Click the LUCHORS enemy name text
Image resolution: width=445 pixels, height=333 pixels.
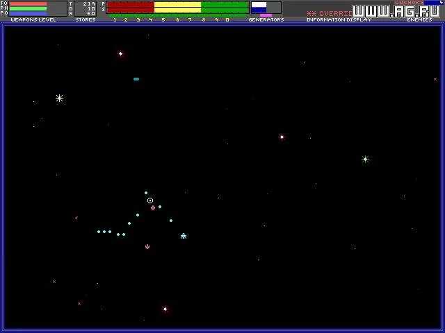[x=410, y=2]
